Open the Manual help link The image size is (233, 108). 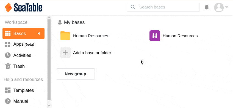coord(21,101)
